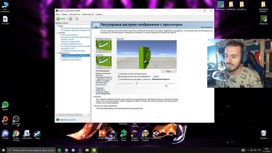Select Регулировка параметров цвета для видео

76,28
